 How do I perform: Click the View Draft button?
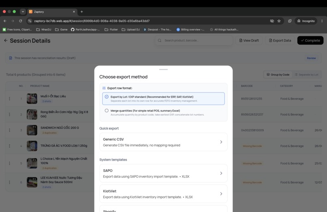(249, 41)
